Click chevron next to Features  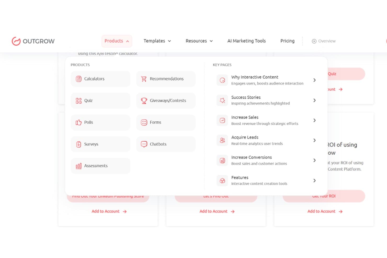(x=315, y=181)
